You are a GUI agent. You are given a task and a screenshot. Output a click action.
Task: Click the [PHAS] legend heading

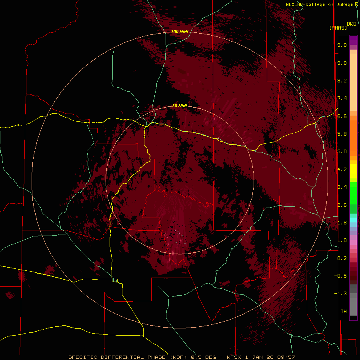pyautogui.click(x=338, y=28)
